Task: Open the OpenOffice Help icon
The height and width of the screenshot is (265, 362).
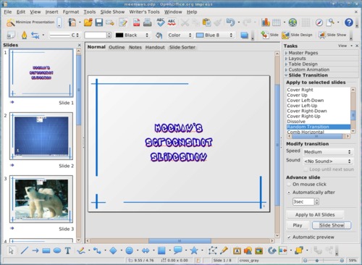Action: (x=349, y=22)
